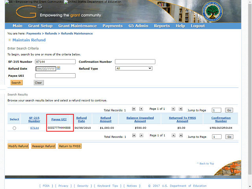Open SF-215 number 87144 link
The width and height of the screenshot is (252, 189).
coord(34,128)
